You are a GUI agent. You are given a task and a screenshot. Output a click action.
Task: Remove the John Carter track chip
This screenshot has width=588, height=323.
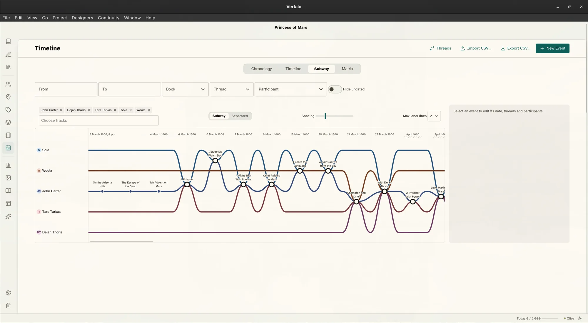pos(61,110)
